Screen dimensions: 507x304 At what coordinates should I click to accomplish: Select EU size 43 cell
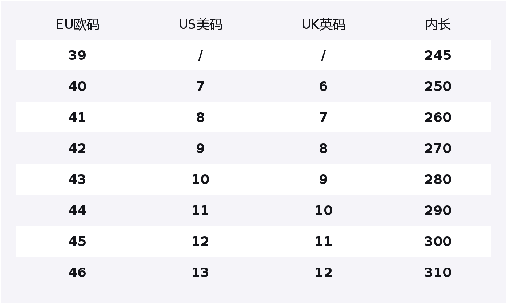(77, 180)
